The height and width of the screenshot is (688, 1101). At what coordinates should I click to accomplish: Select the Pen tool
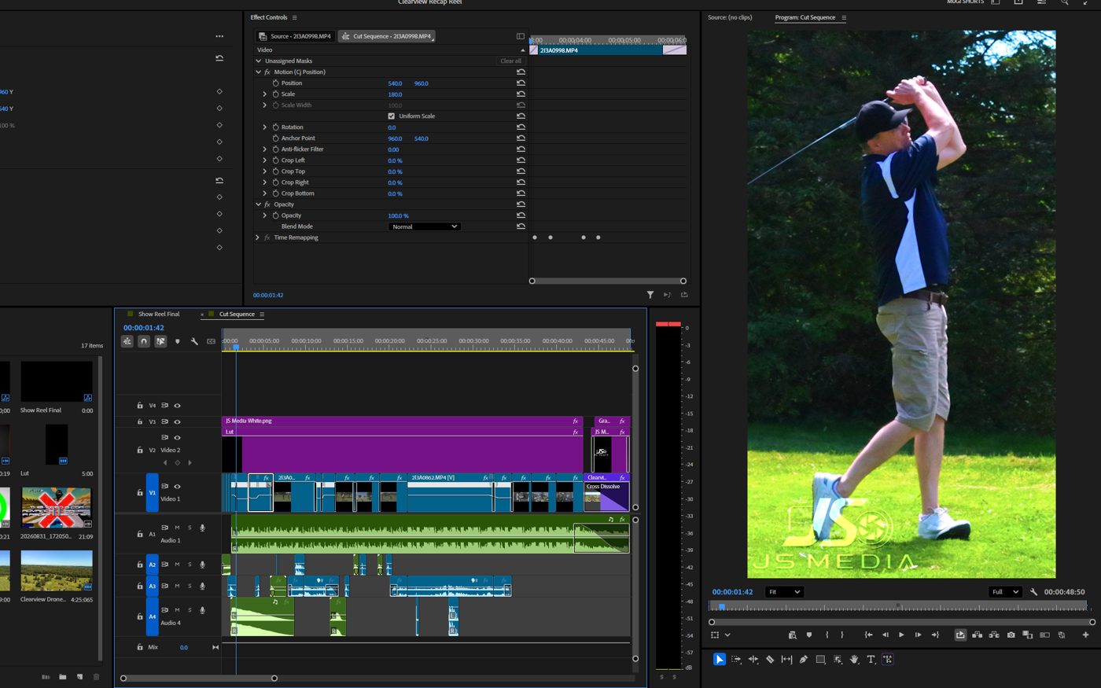click(803, 659)
